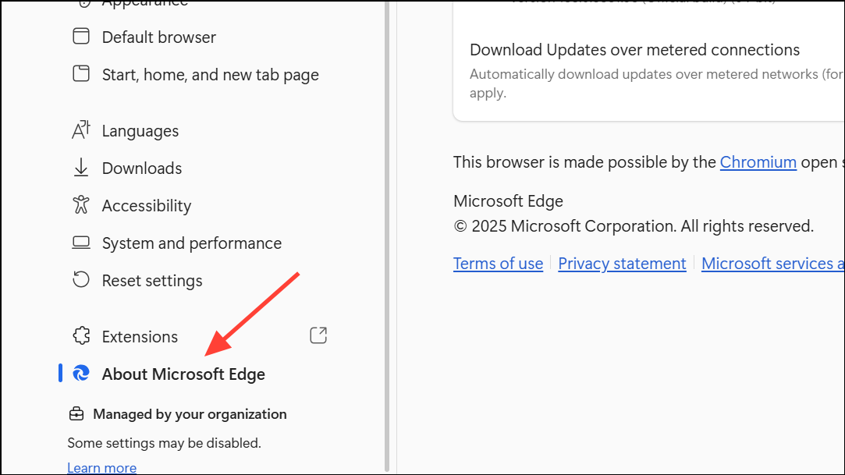Follow the Learn more link

[x=101, y=468]
